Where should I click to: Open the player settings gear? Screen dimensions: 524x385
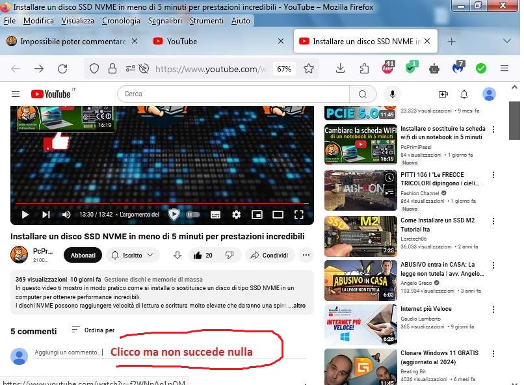pyautogui.click(x=236, y=215)
